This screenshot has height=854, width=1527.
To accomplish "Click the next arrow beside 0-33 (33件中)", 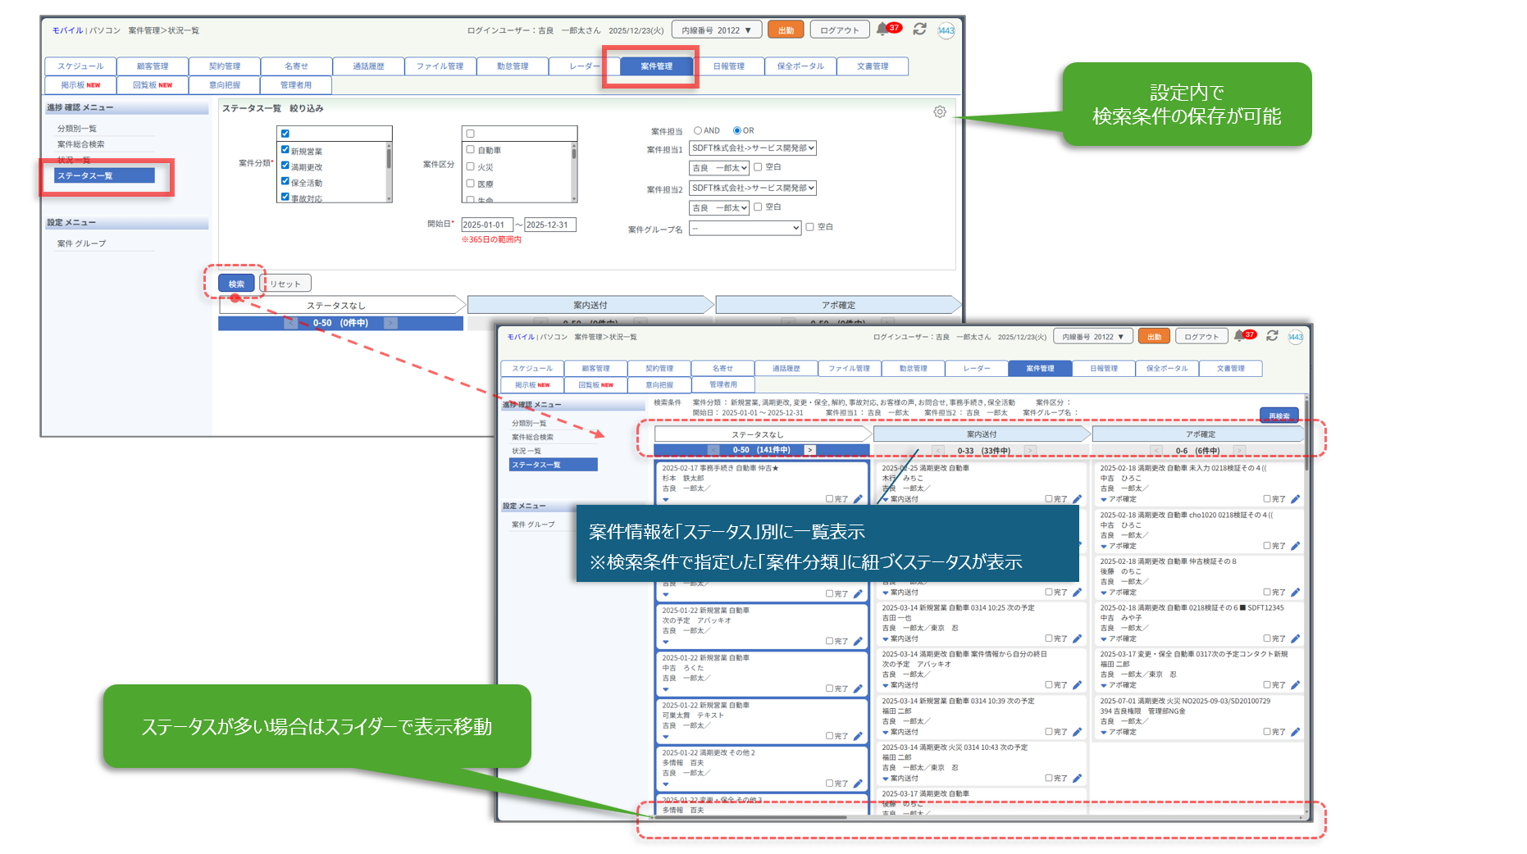I will click(x=1030, y=451).
